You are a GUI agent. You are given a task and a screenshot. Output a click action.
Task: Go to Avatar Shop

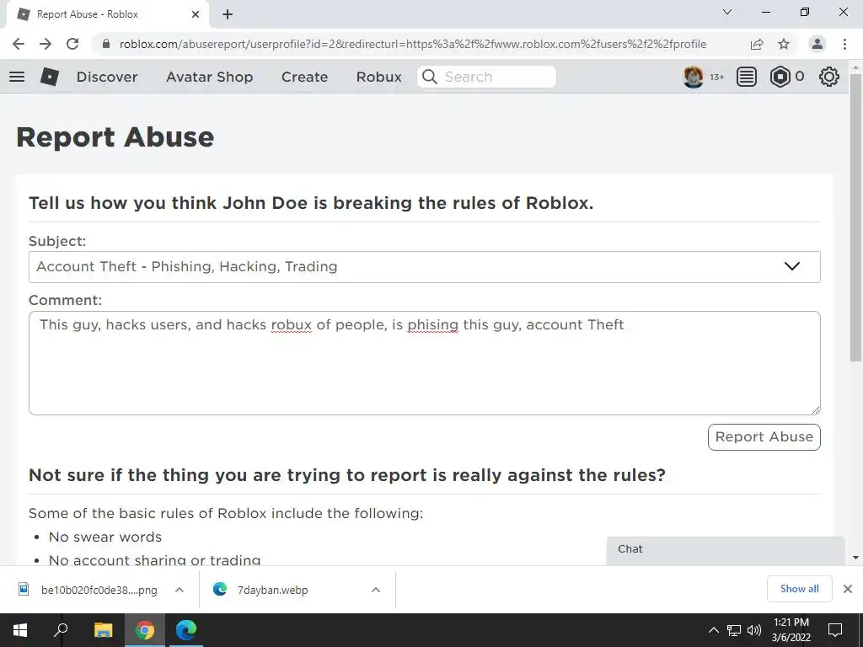point(209,77)
